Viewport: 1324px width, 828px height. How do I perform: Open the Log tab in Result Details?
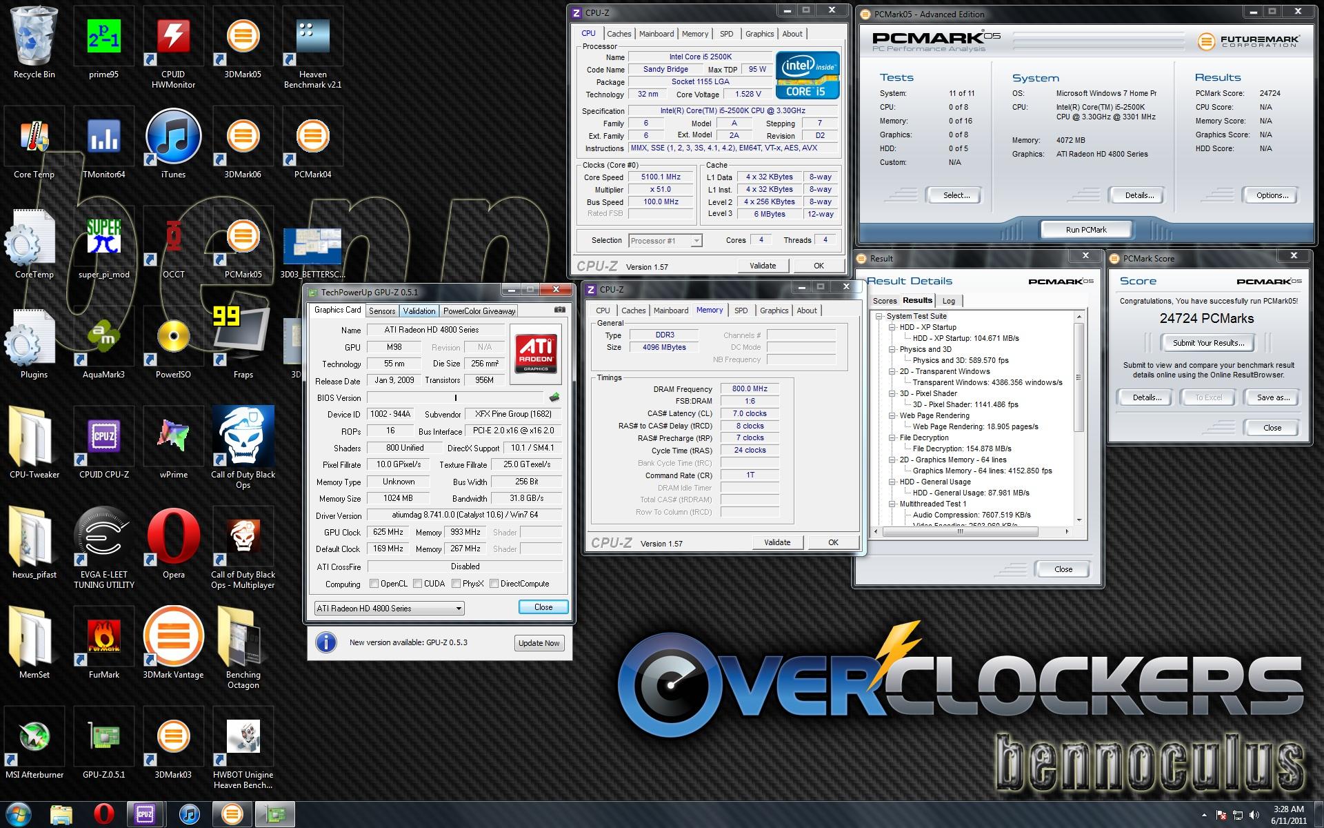tap(949, 301)
